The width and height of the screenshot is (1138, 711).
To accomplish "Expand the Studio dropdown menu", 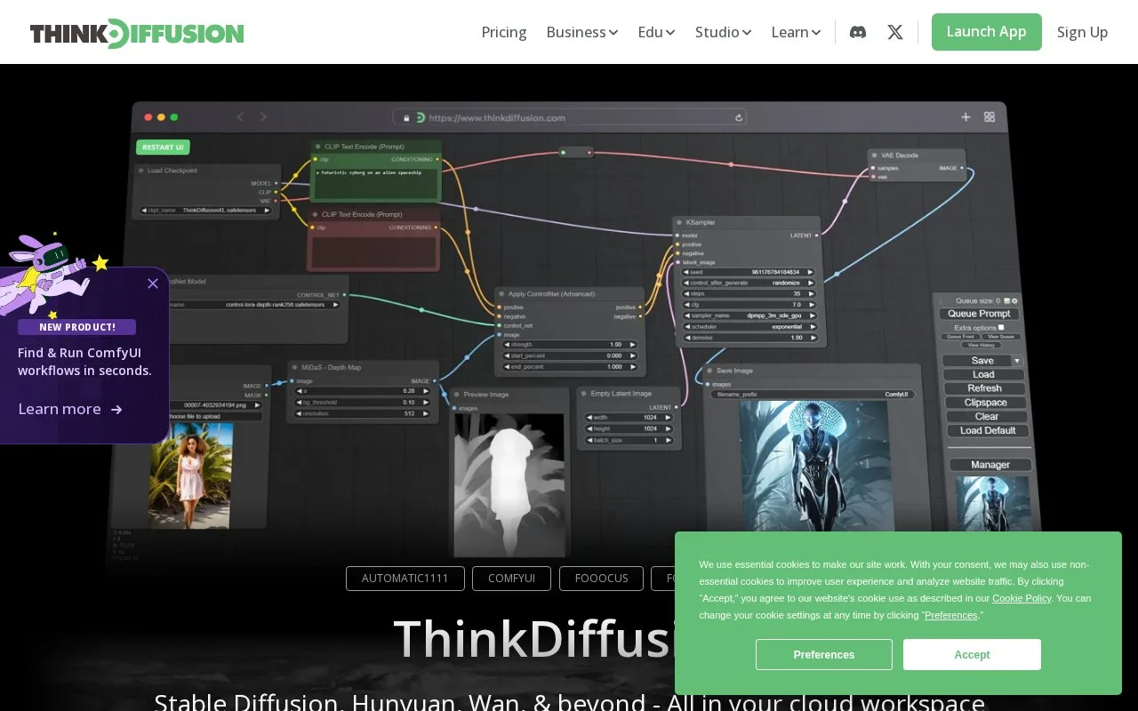I will click(723, 32).
